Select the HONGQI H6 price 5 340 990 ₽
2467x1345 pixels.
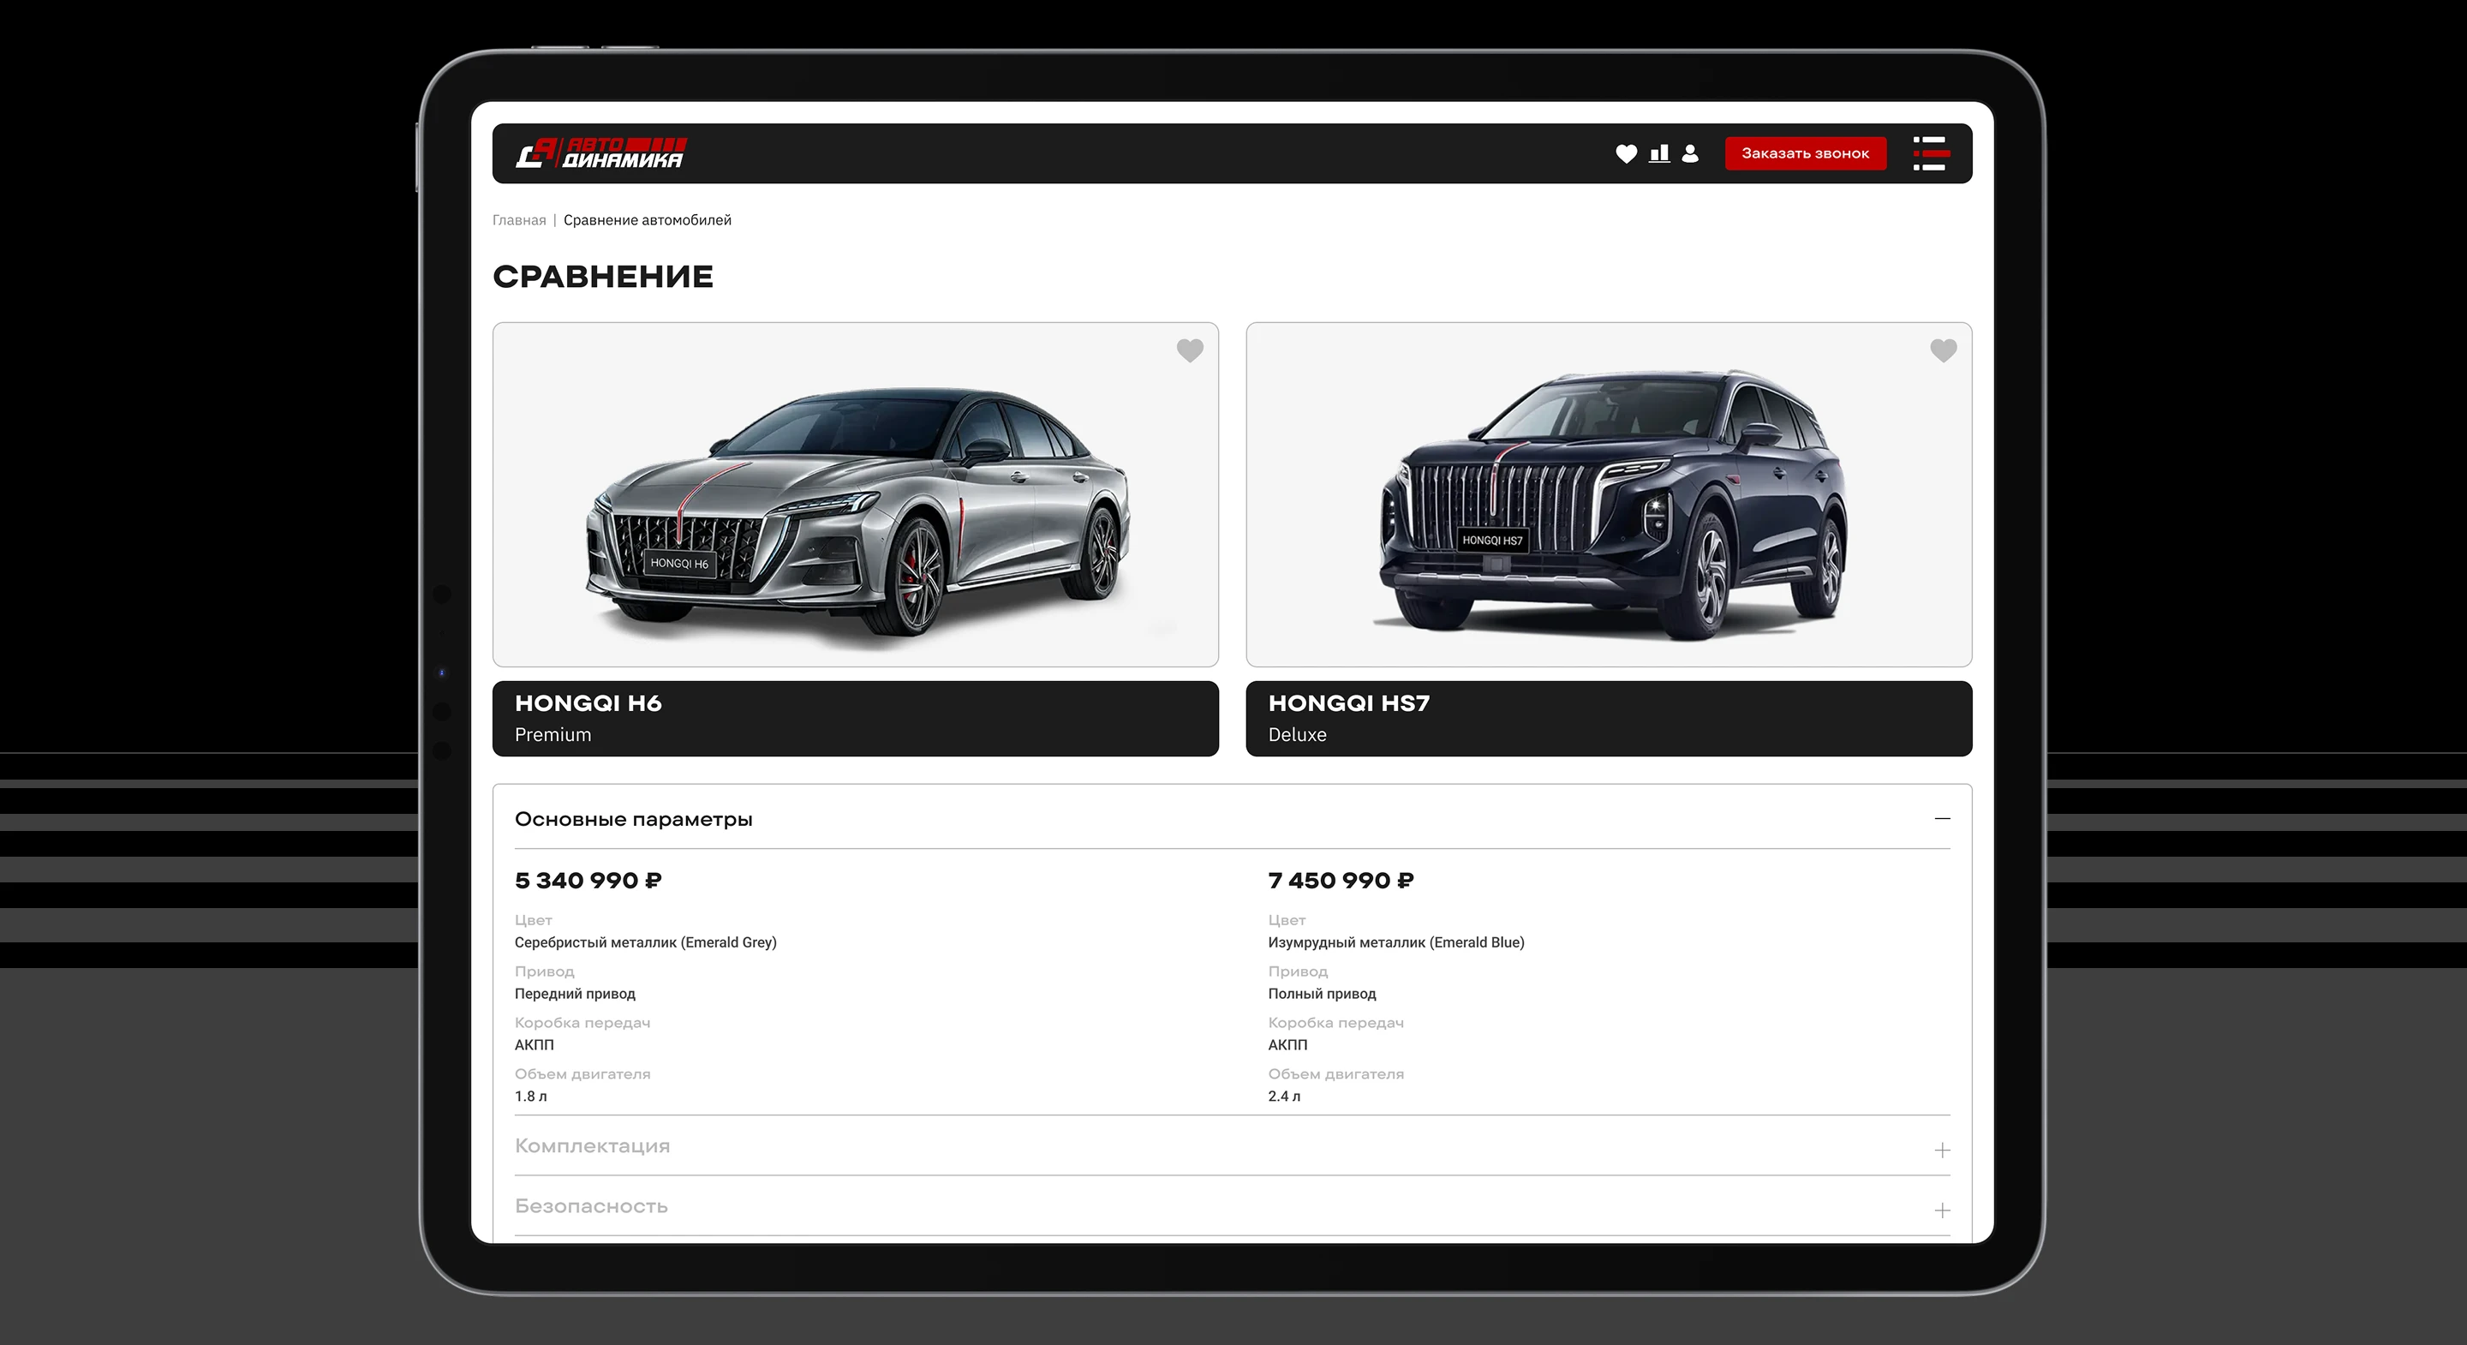(x=588, y=880)
